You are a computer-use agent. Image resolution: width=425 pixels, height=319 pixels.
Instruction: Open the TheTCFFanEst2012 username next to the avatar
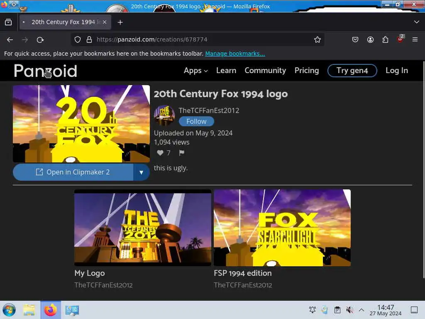[209, 110]
